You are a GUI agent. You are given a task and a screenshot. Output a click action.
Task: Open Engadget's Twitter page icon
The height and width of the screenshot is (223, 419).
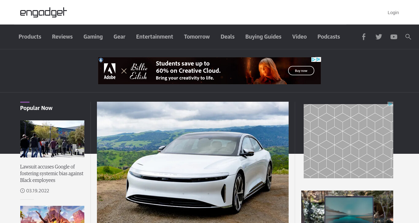pos(379,37)
